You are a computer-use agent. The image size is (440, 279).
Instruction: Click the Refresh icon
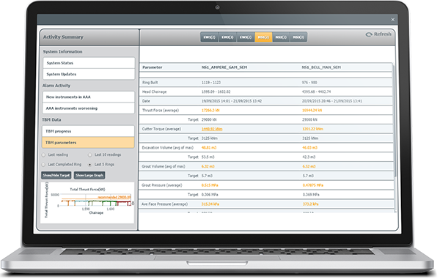coord(368,34)
